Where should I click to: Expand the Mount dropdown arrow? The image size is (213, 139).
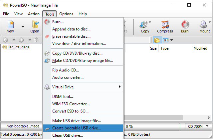click(210, 22)
